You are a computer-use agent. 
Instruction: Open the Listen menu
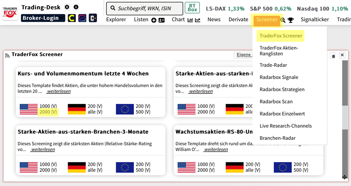click(x=141, y=19)
